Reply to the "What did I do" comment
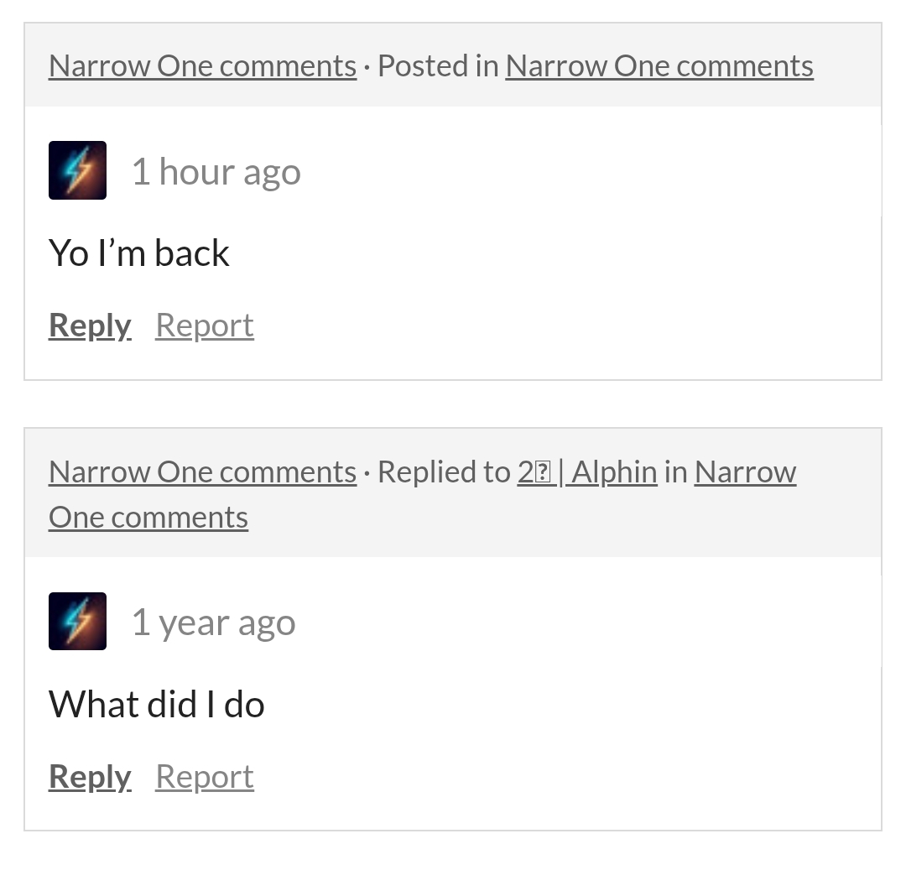This screenshot has width=906, height=870. [90, 777]
